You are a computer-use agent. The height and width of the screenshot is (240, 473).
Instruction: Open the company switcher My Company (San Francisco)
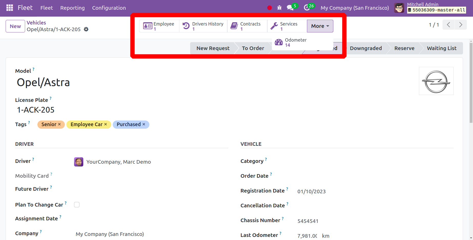point(355,8)
